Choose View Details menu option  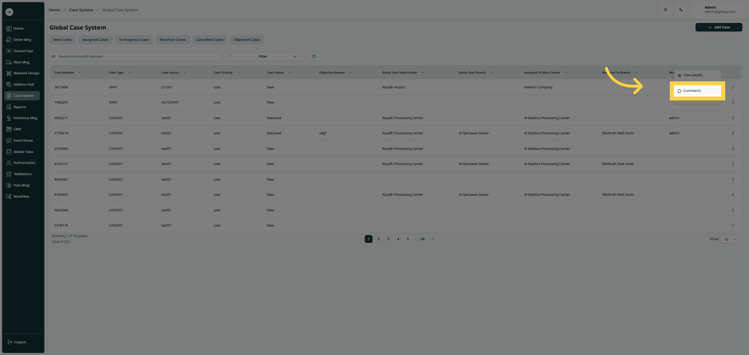[692, 75]
